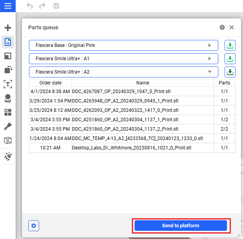Click the 3/25/2024 8:12 AM date cell
Screen dimensions: 243x239
[x=50, y=110]
